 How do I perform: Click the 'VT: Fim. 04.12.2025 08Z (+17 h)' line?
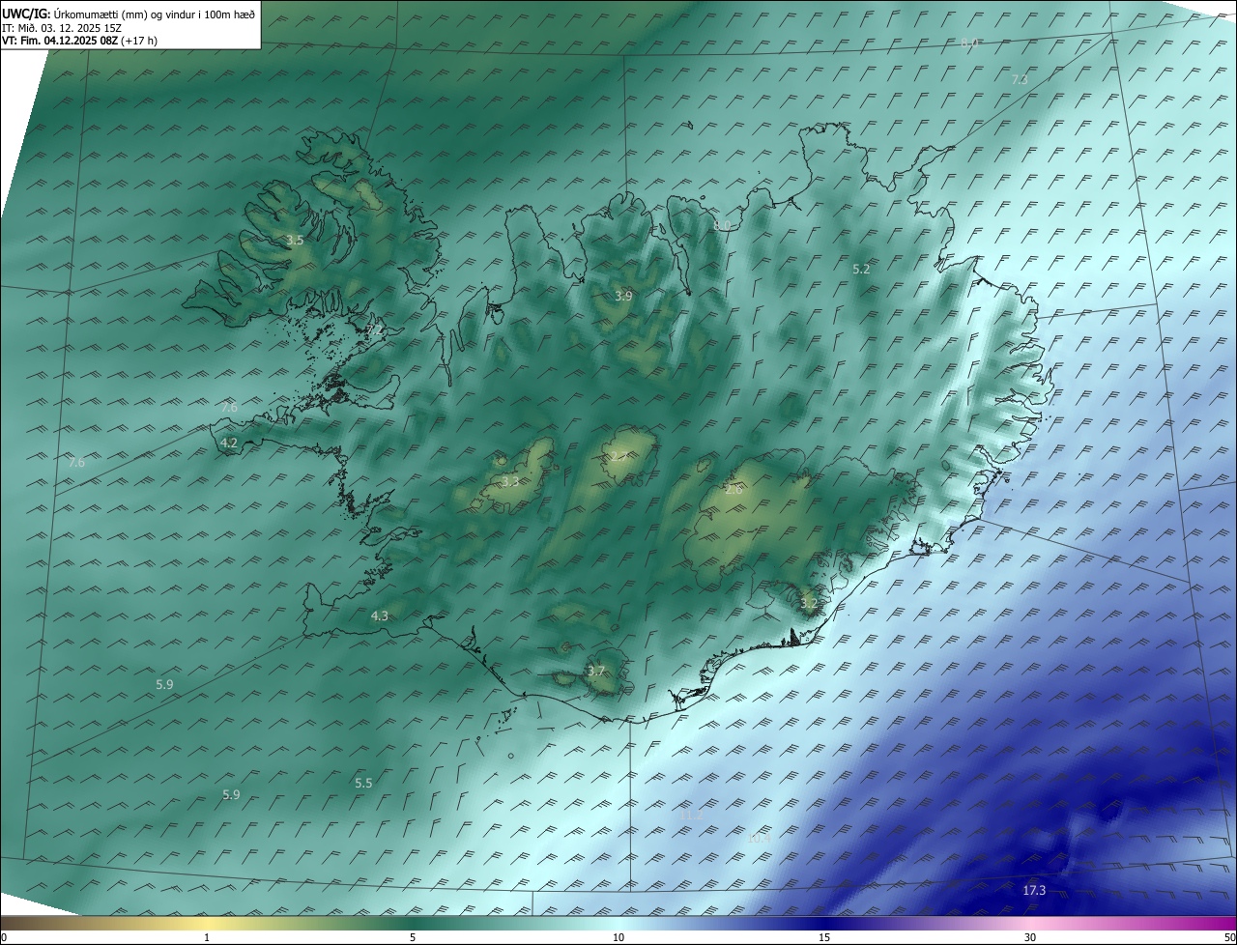pyautogui.click(x=79, y=41)
